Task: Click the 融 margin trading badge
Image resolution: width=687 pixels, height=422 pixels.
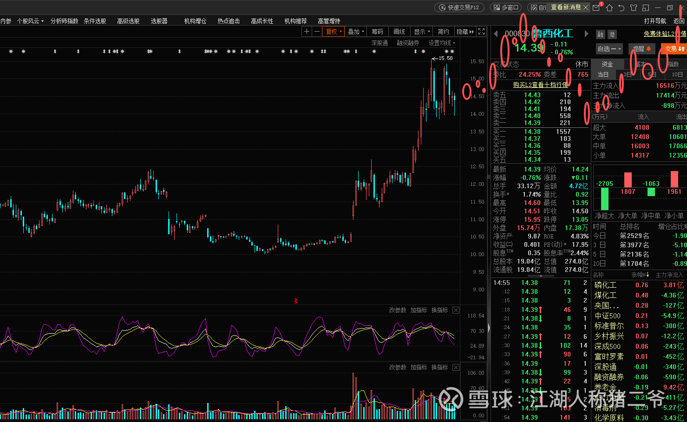Action: [601, 34]
